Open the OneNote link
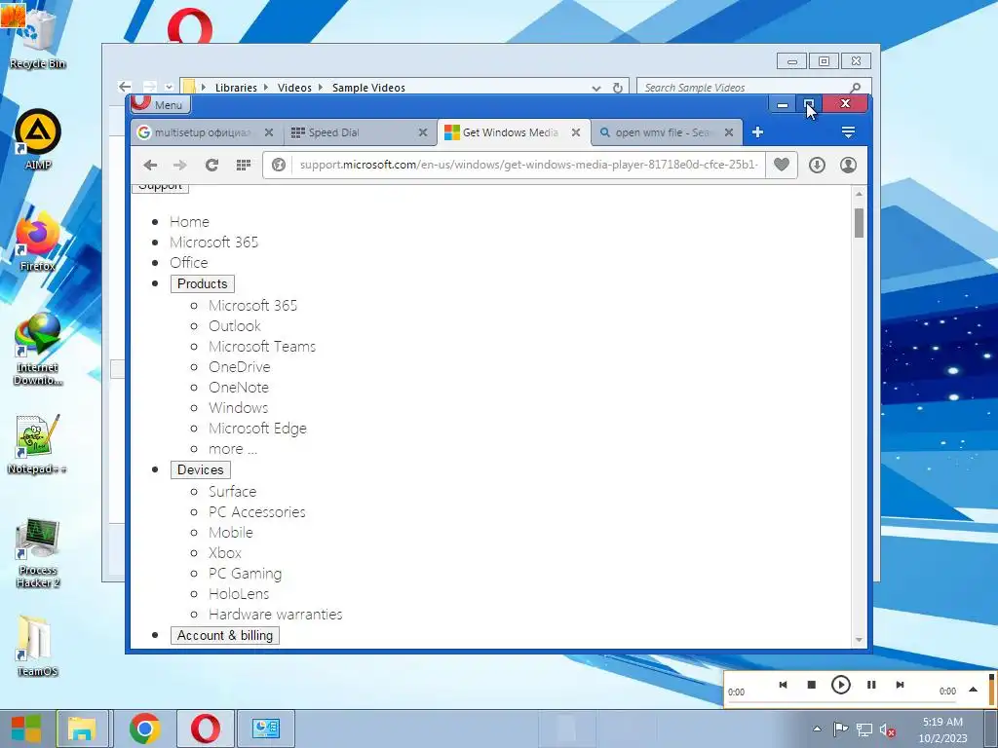The height and width of the screenshot is (748, 998). click(239, 387)
